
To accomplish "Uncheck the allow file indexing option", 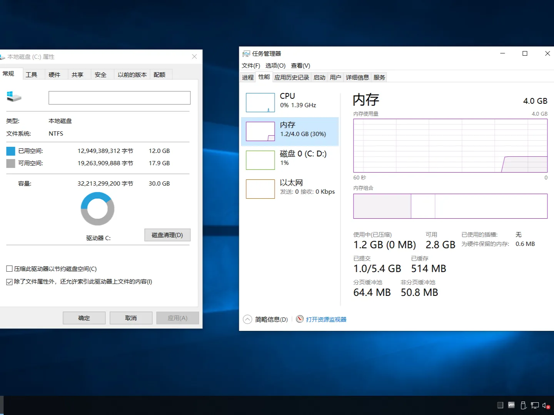I will tap(9, 282).
